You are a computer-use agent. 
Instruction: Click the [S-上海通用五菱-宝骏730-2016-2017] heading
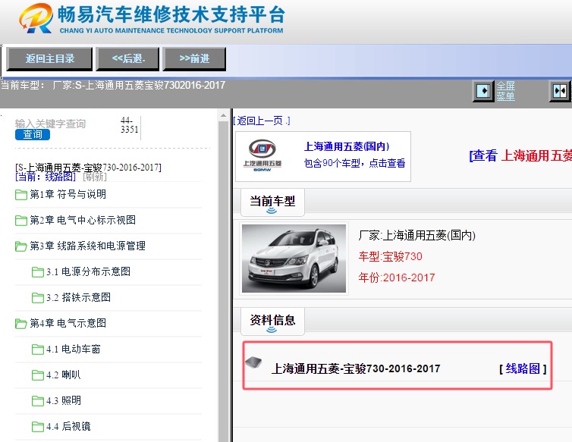(88, 168)
